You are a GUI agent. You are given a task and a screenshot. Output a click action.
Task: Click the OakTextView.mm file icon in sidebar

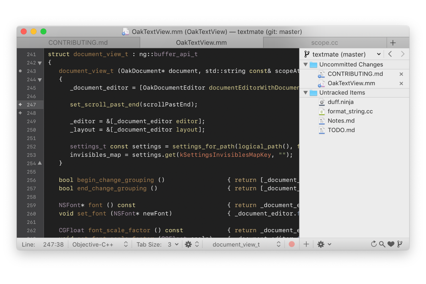coord(322,84)
